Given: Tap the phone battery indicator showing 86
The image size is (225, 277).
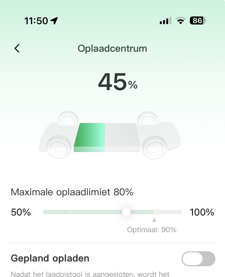Looking at the screenshot, I should coord(197,21).
